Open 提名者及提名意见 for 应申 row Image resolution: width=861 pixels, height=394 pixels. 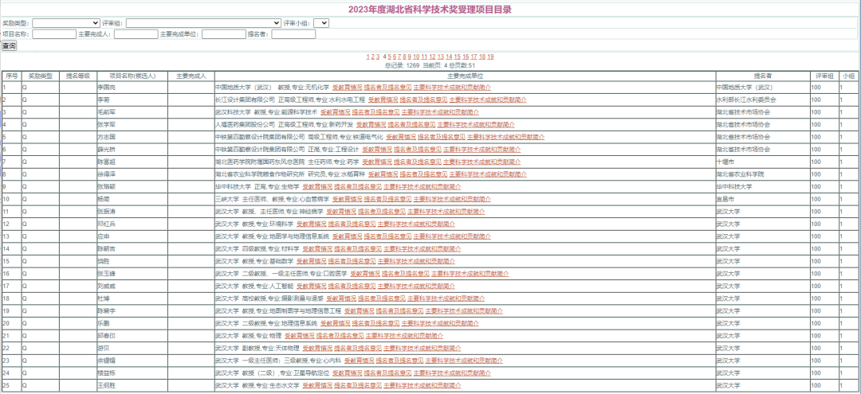(x=387, y=236)
